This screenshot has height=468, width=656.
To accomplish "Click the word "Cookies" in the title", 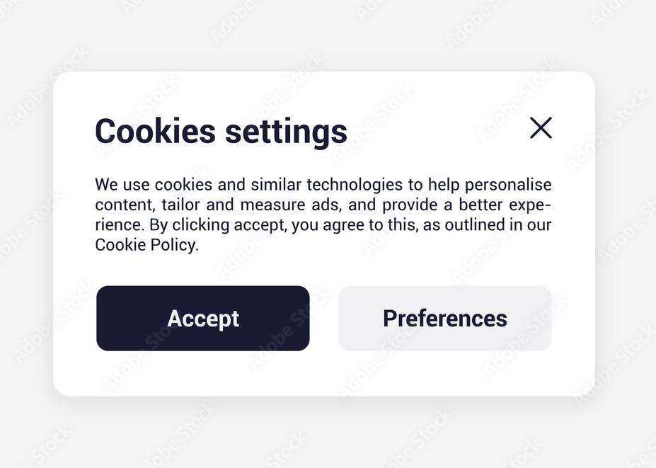I will coord(155,132).
